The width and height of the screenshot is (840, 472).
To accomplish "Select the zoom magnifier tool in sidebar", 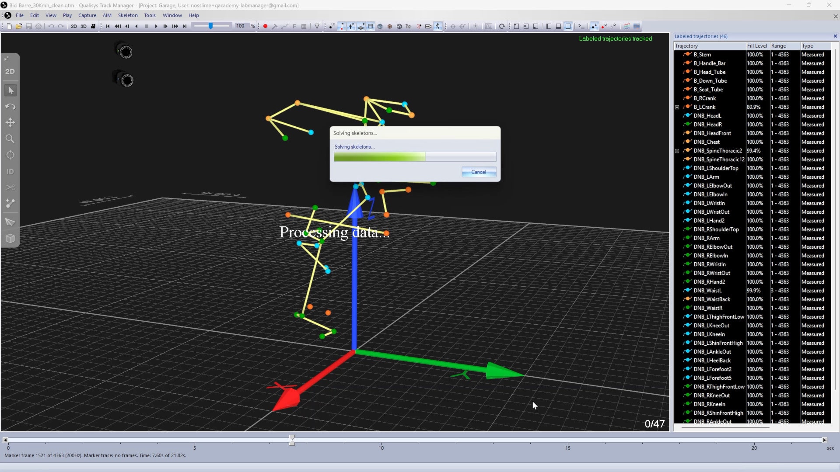I will click(10, 139).
